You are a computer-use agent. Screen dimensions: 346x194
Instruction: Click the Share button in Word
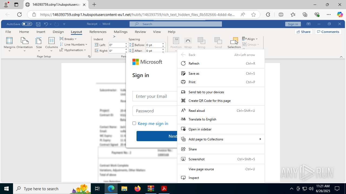pos(304,32)
